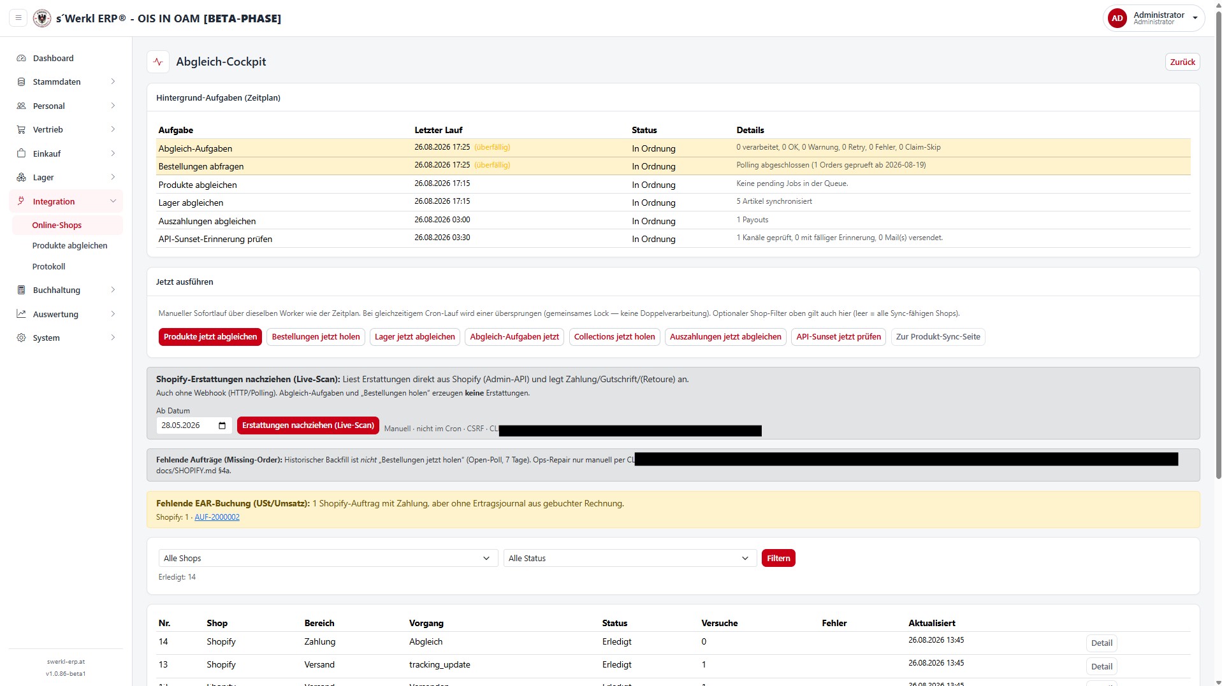Click Lager jetzt abgleichen button
The image size is (1222, 686).
tap(415, 337)
